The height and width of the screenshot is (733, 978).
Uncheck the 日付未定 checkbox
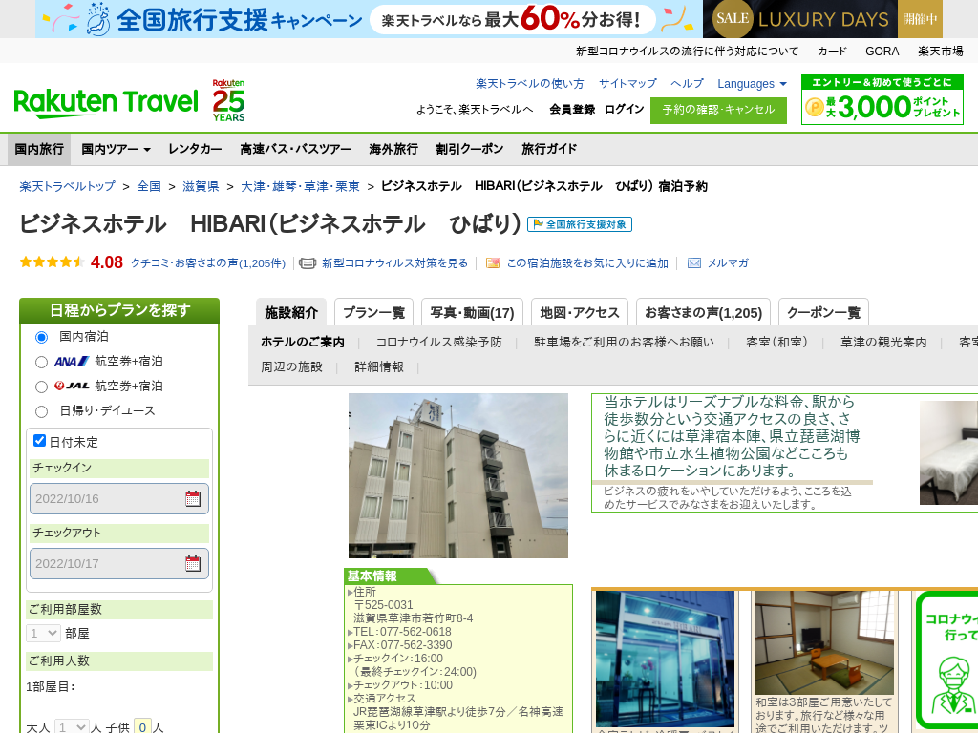39,441
